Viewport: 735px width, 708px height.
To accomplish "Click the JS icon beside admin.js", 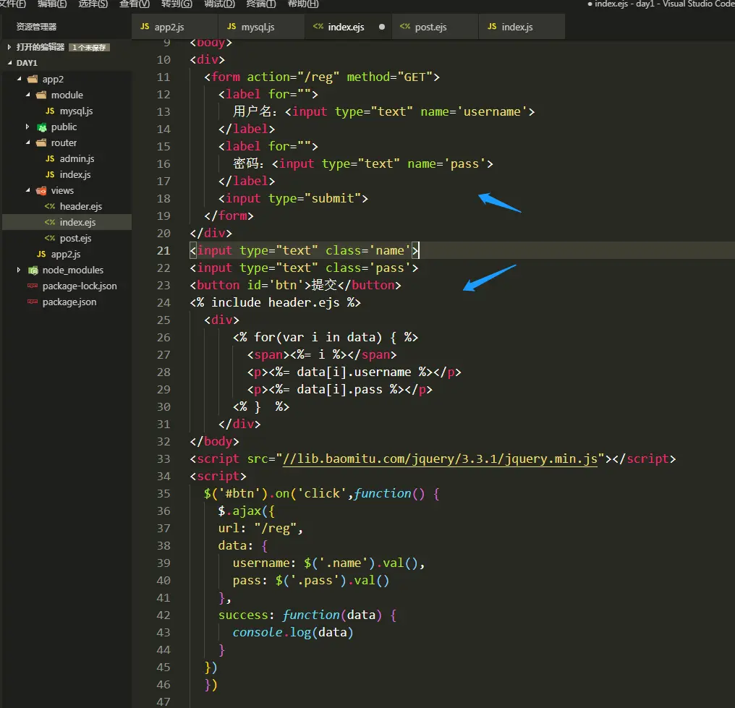I will coord(50,159).
